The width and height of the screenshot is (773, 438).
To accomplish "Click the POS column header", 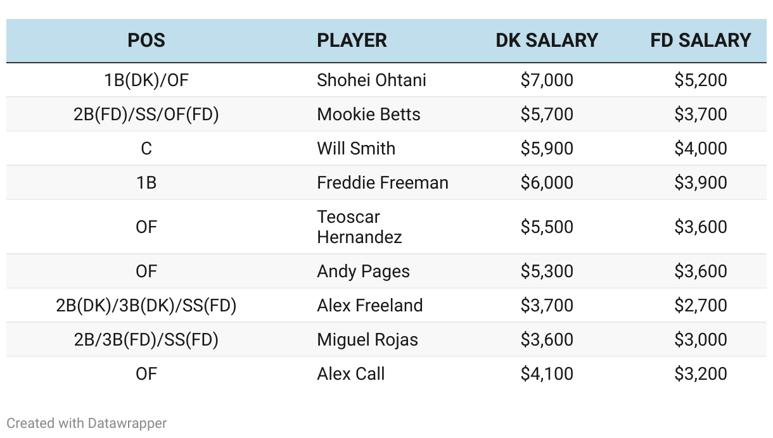I will (x=146, y=41).
